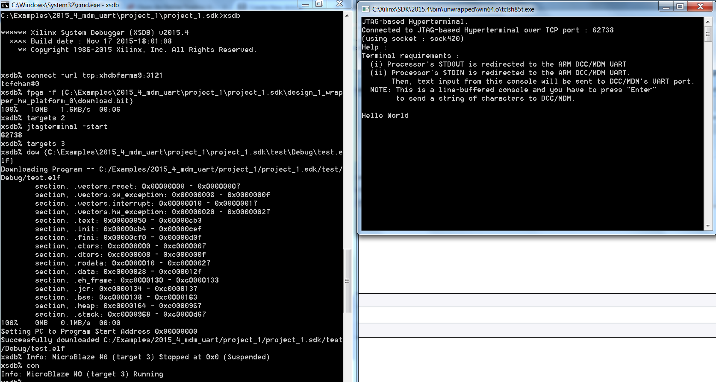Image resolution: width=716 pixels, height=382 pixels.
Task: Maximize the tclsh85t.exe terminal window
Action: [x=680, y=6]
